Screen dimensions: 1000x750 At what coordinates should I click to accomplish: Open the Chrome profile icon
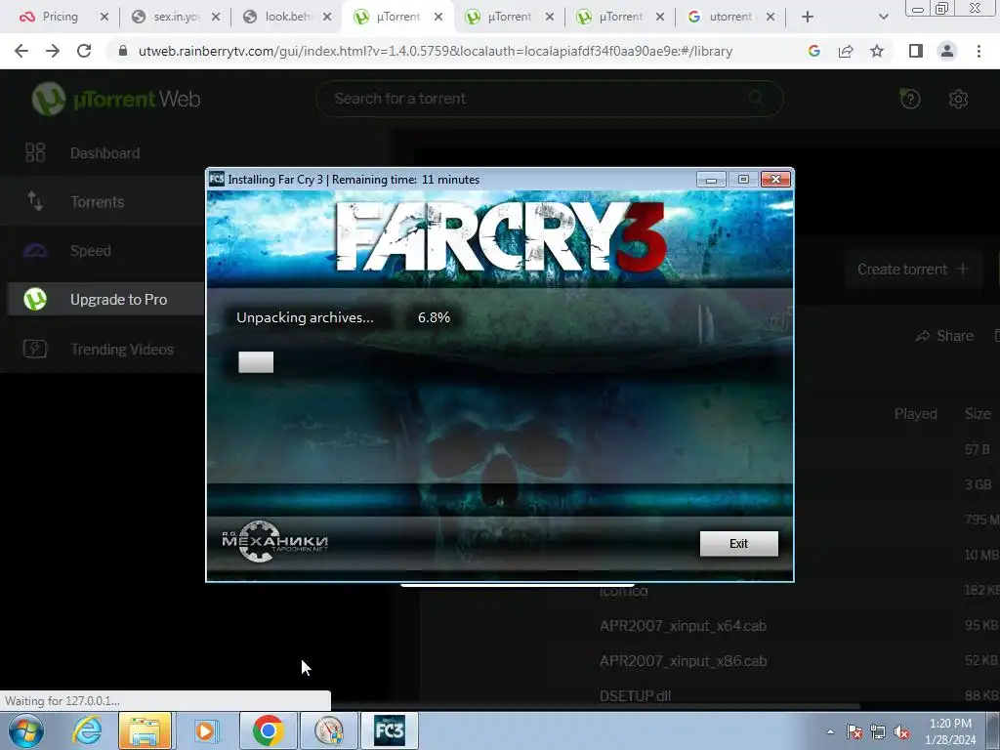pyautogui.click(x=947, y=51)
